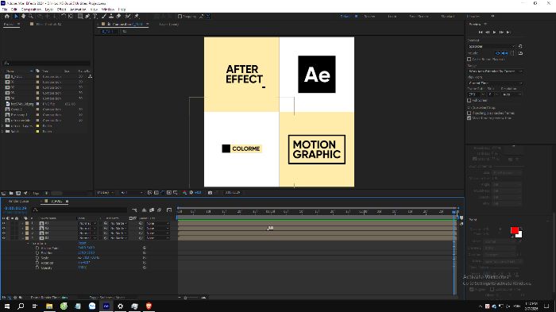Hide layer 3 using its eye toggle

4,233
